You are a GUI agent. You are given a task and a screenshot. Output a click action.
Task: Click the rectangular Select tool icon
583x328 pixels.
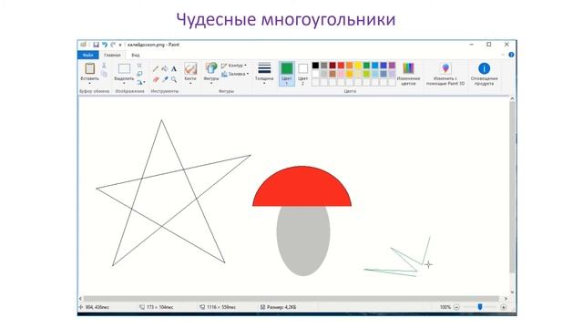pyautogui.click(x=124, y=69)
